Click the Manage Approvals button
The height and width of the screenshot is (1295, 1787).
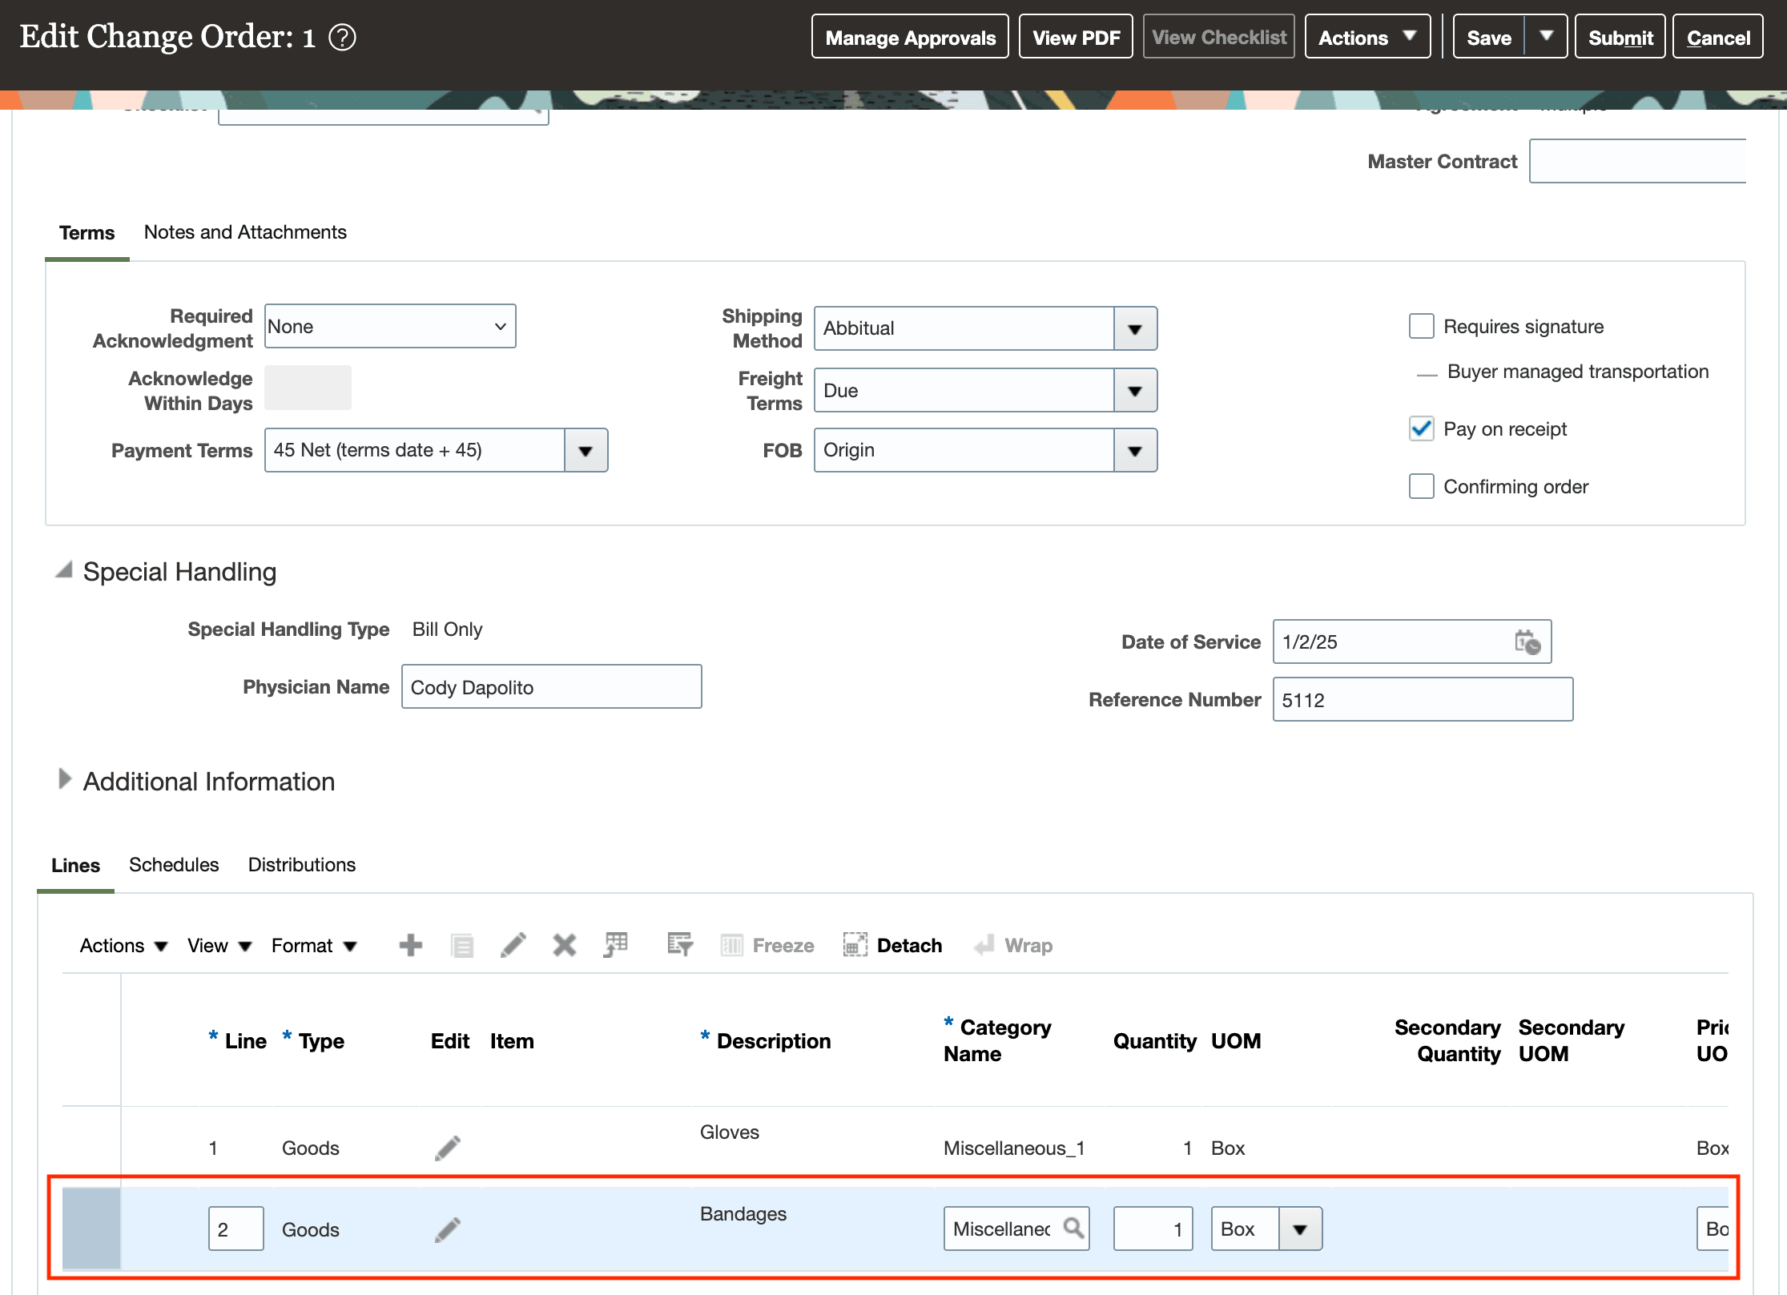(910, 38)
